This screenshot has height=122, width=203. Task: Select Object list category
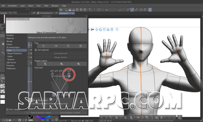click(10, 38)
